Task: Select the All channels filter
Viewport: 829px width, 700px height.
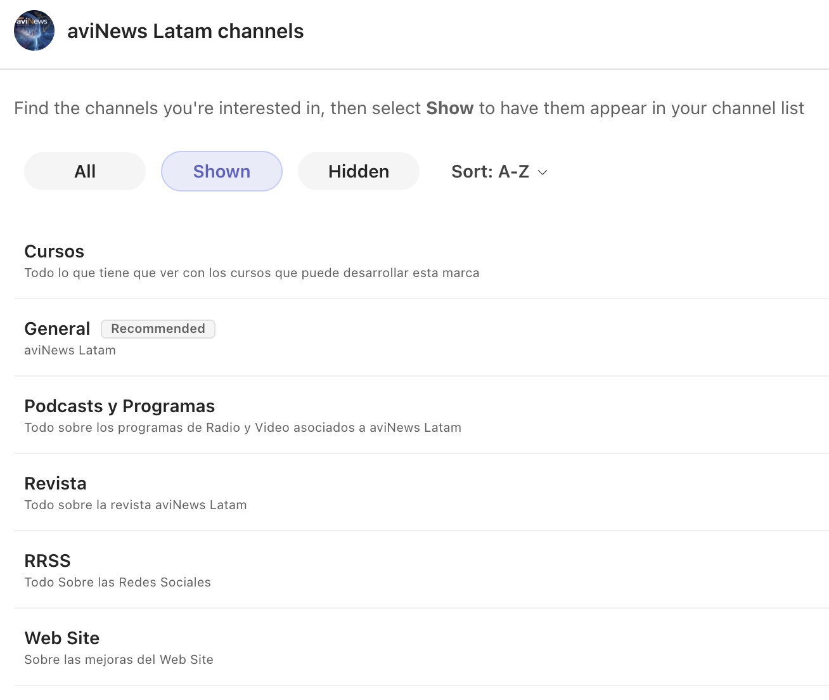Action: [85, 171]
